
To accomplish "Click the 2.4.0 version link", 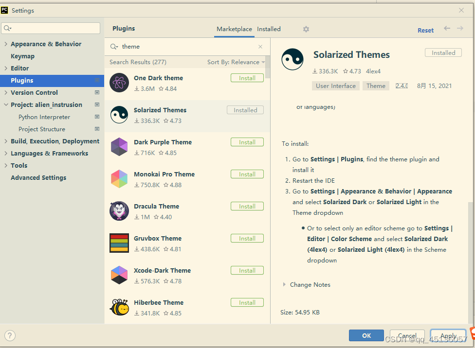I will coord(402,86).
